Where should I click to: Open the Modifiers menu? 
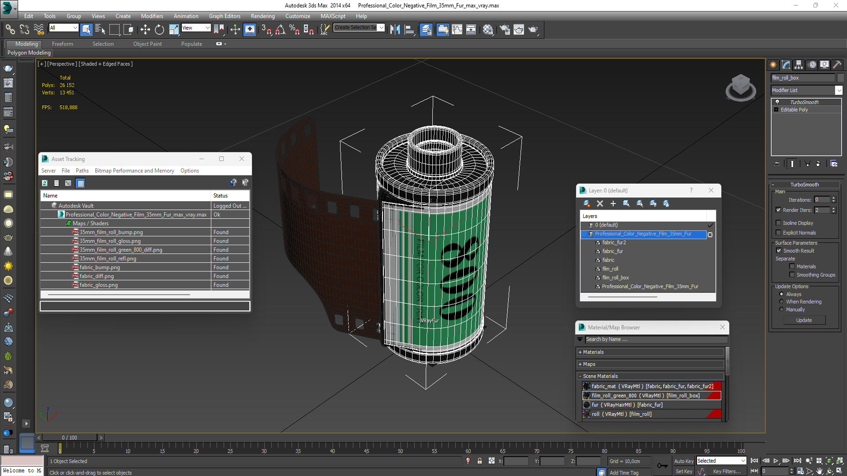coord(152,16)
